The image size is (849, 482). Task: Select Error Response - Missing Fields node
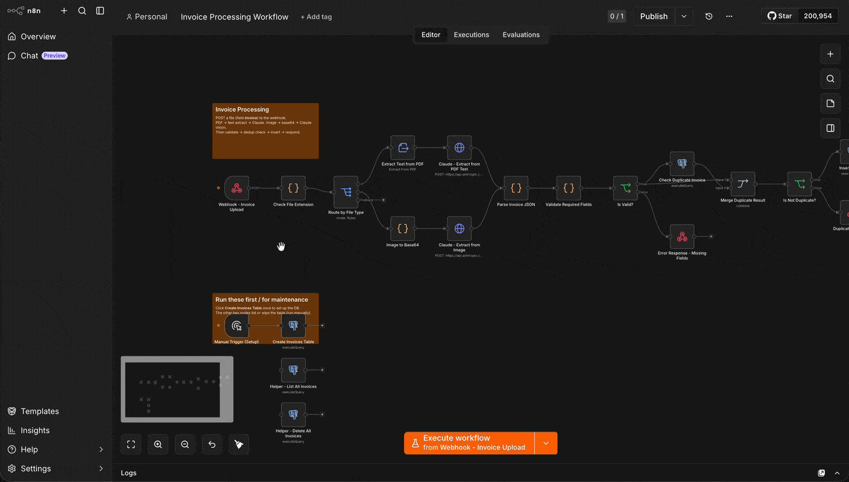click(x=682, y=237)
